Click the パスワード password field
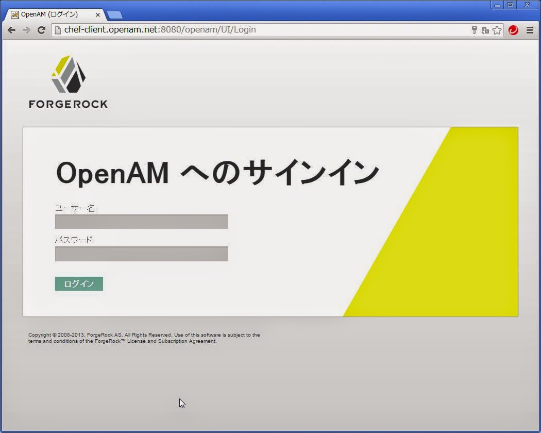The height and width of the screenshot is (433, 541). (x=141, y=253)
